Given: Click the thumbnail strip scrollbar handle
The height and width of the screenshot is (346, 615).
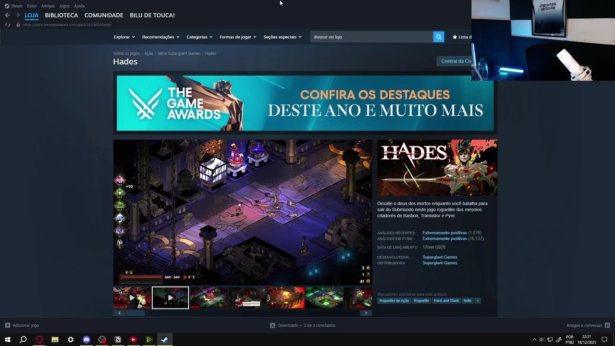Looking at the screenshot, I should click(135, 313).
